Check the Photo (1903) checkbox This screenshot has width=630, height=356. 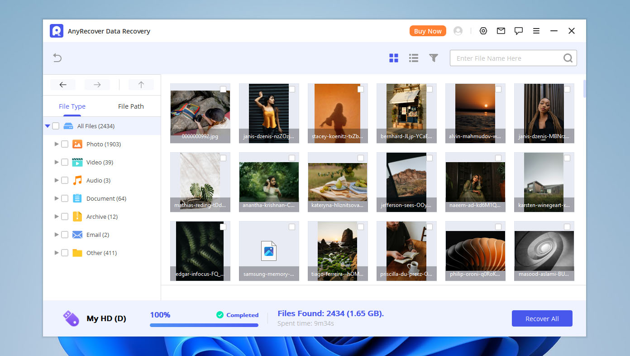(x=65, y=144)
